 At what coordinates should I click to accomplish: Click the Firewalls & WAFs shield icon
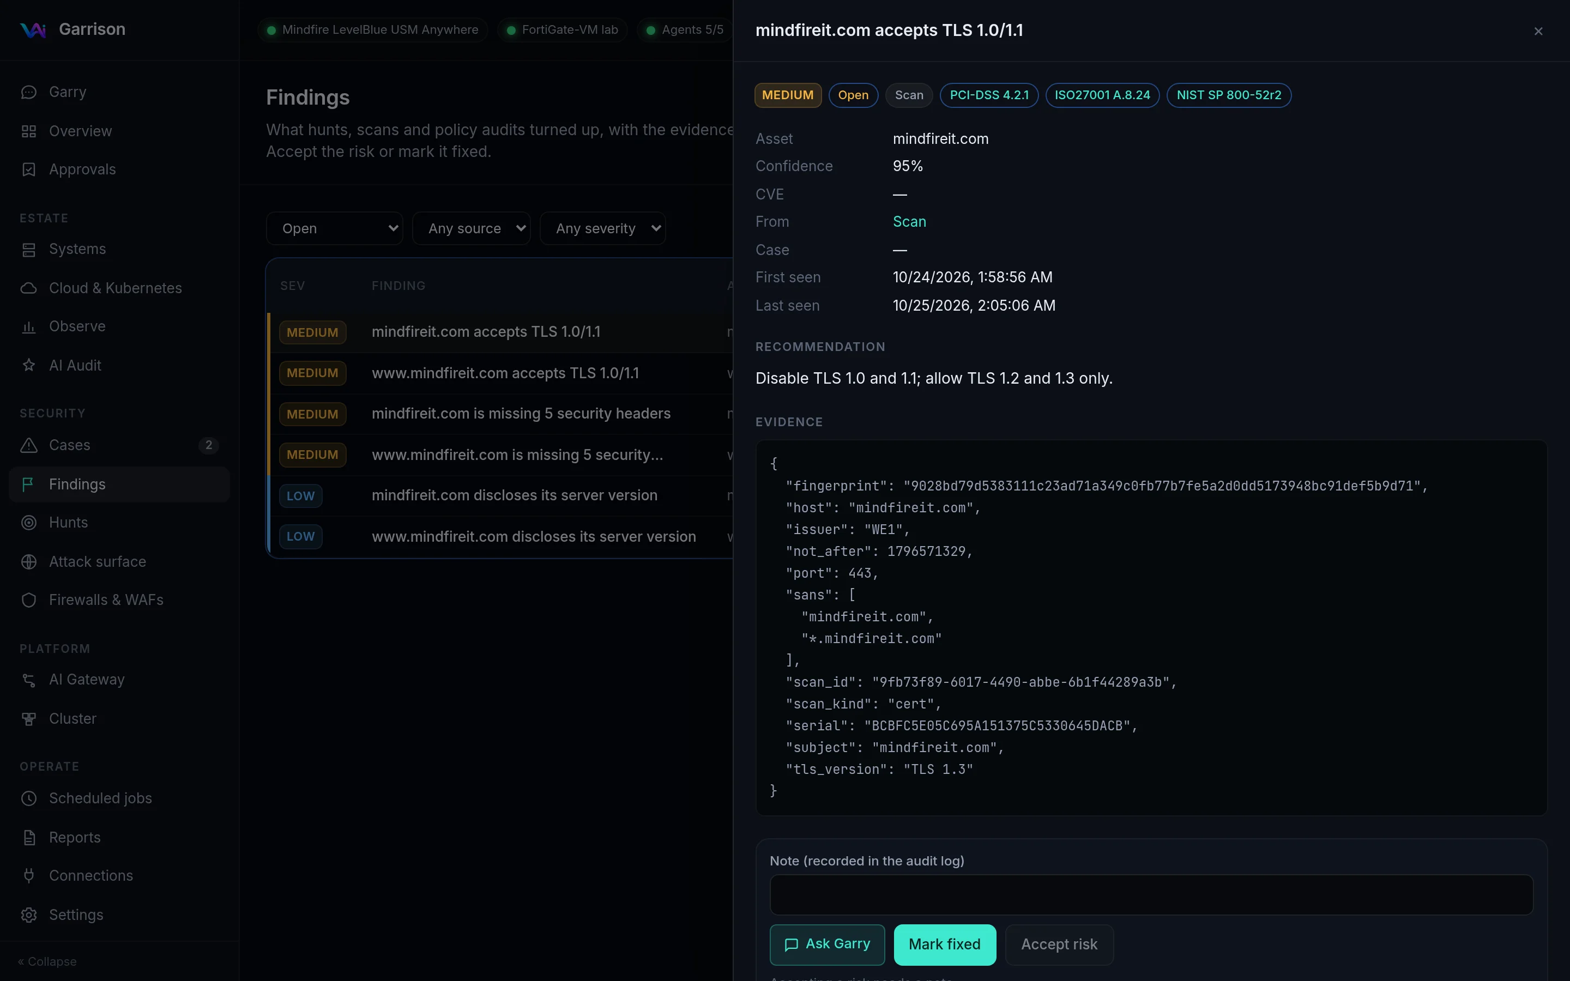28,599
